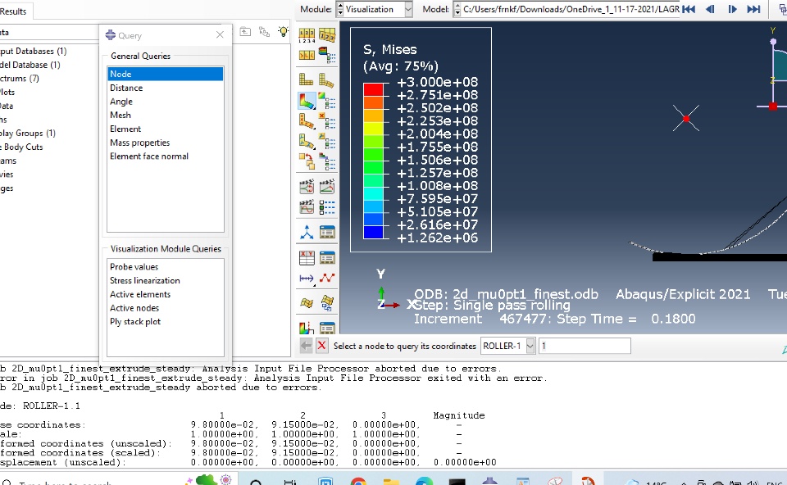This screenshot has height=485, width=787.
Task: Select Distance in General Queries list
Action: [126, 88]
